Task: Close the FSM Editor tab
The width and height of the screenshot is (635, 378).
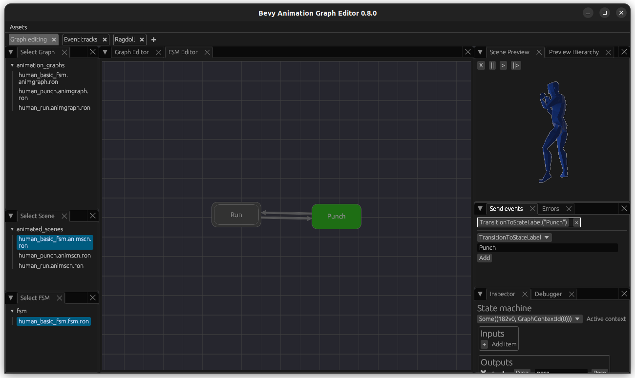Action: 207,52
